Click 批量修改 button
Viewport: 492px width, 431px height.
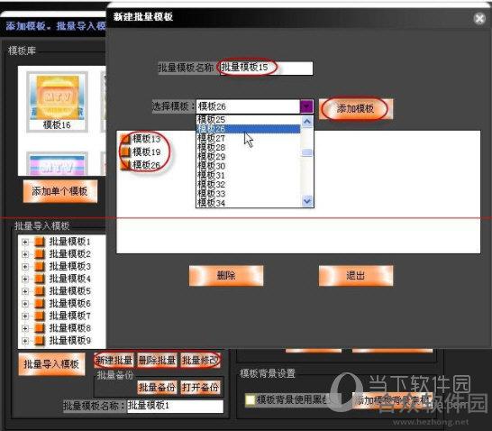pyautogui.click(x=200, y=361)
